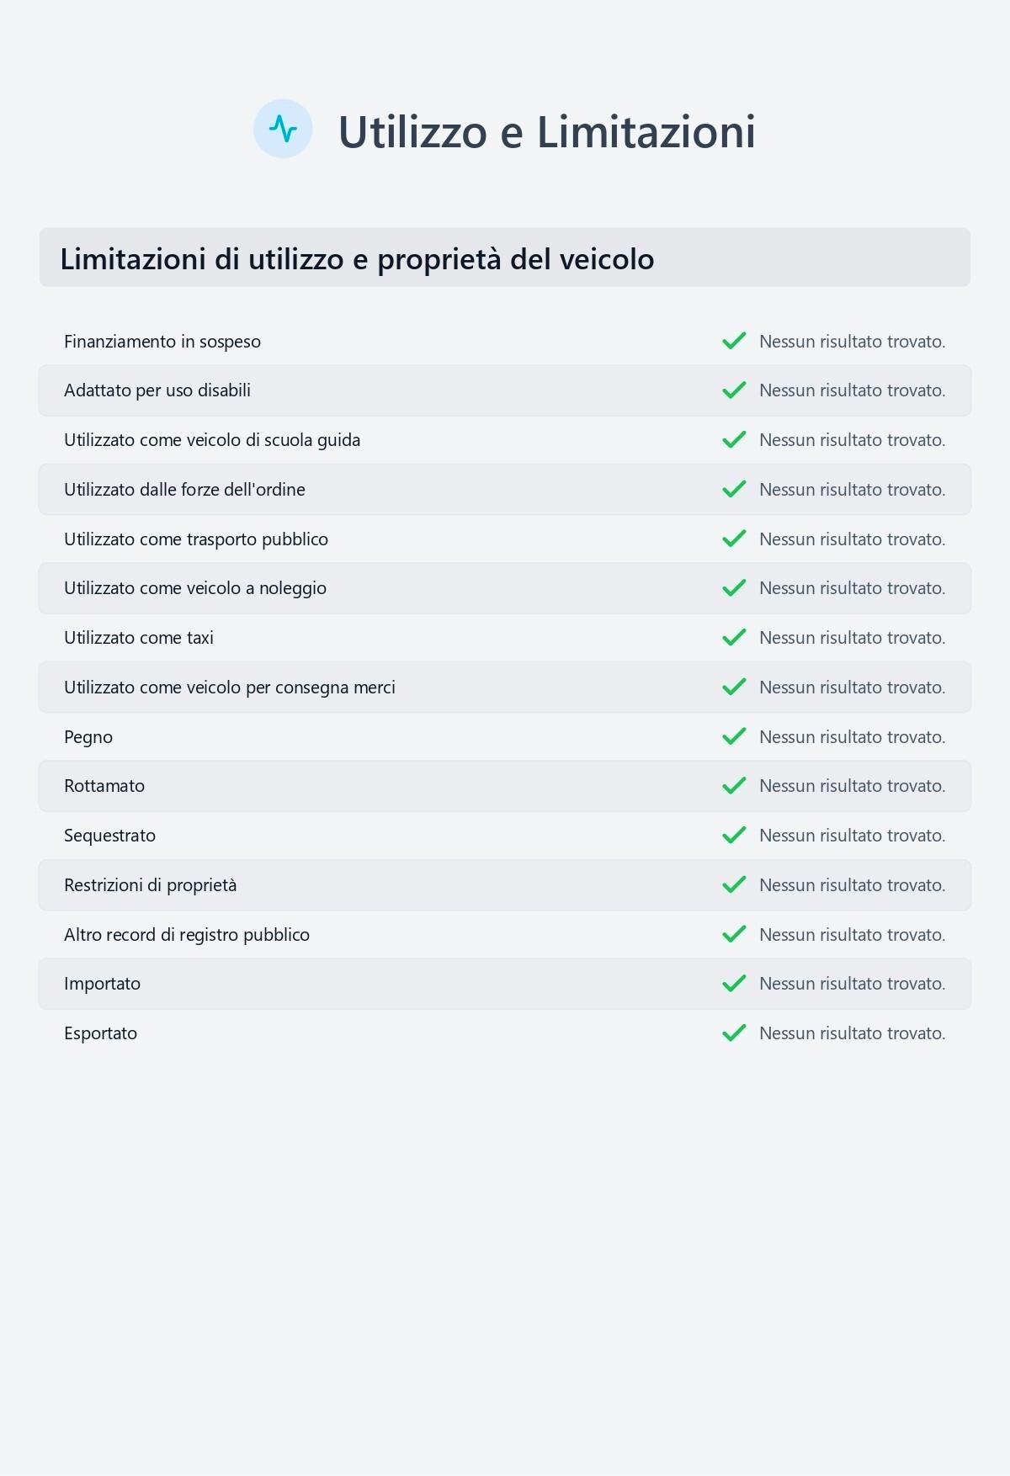Click the green checkmark for Finanziamento in sospeso

point(734,341)
